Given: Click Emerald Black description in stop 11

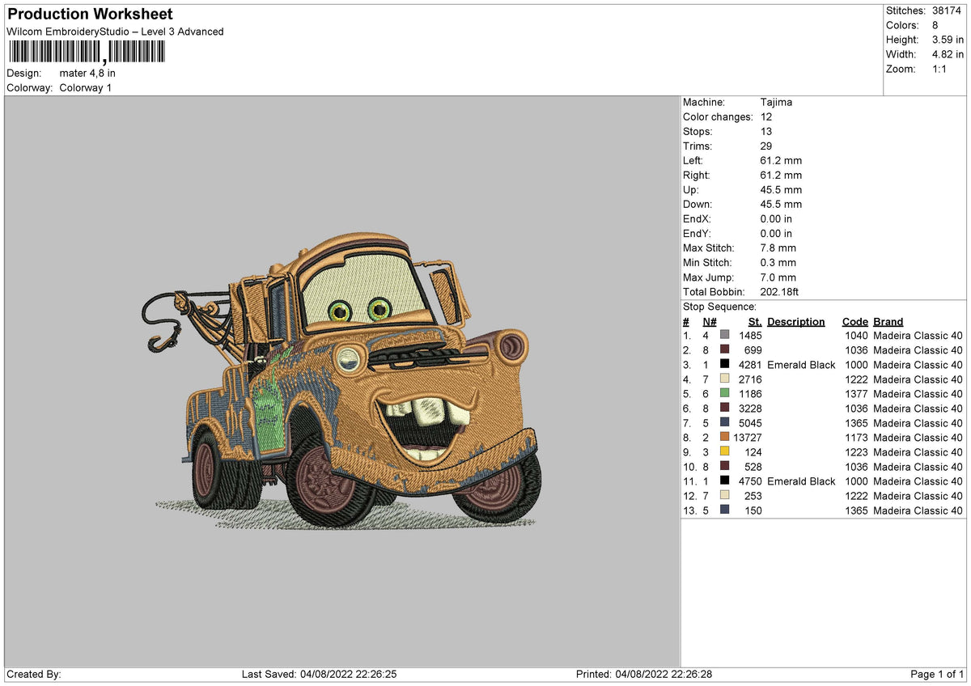Looking at the screenshot, I should pos(801,481).
